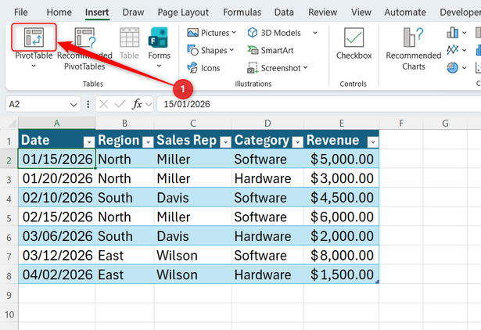481x330 pixels.
Task: Open Recommended Charts
Action: pyautogui.click(x=414, y=48)
